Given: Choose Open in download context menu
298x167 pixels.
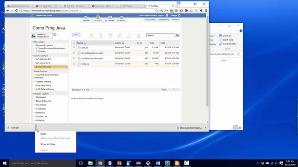Looking at the screenshot, I should pyautogui.click(x=43, y=134).
